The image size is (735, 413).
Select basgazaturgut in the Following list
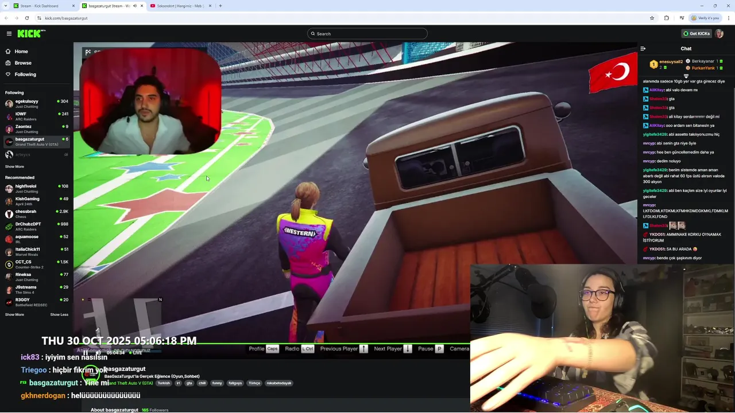tap(36, 142)
